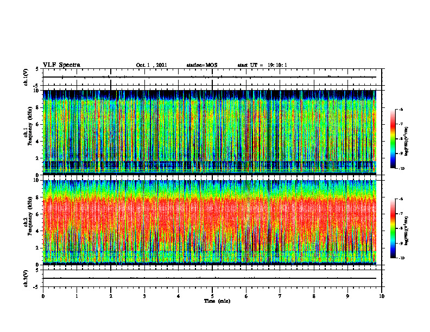Click the ch.1 spectrogram color scale bar
Screen dimensions: 430x332
coord(393,139)
